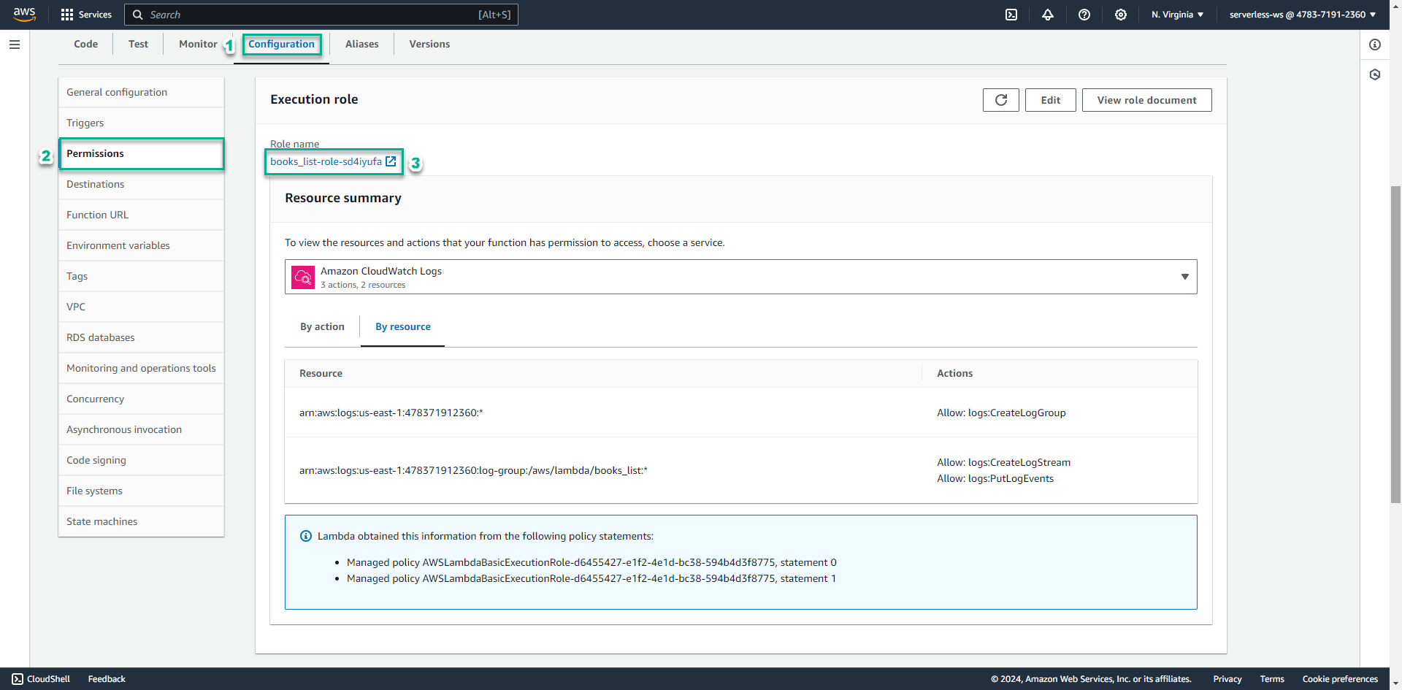Viewport: 1402px width, 690px height.
Task: Open State machines section
Action: 141,521
